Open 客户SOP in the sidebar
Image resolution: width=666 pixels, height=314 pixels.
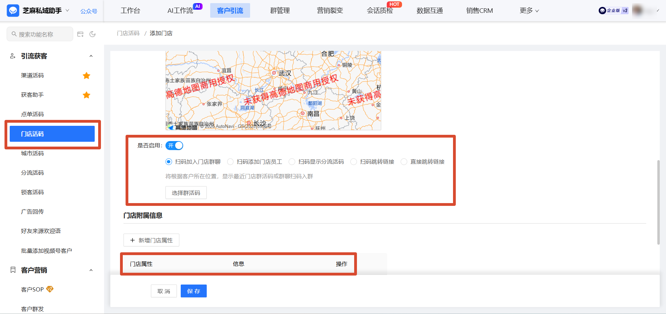[x=32, y=289]
